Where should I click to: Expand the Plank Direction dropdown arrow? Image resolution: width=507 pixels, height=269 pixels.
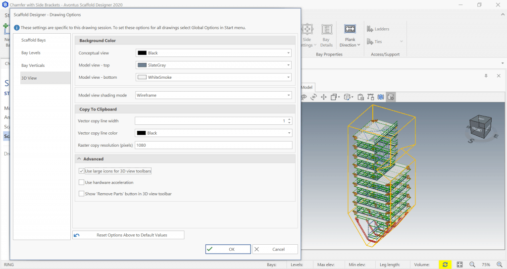pos(358,45)
